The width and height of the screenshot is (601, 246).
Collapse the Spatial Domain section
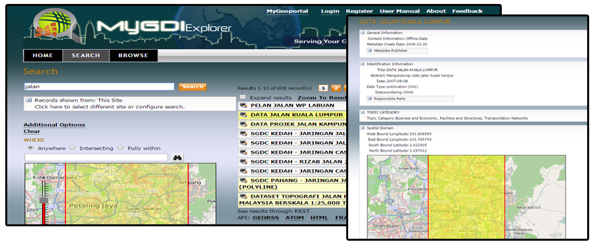[x=362, y=128]
